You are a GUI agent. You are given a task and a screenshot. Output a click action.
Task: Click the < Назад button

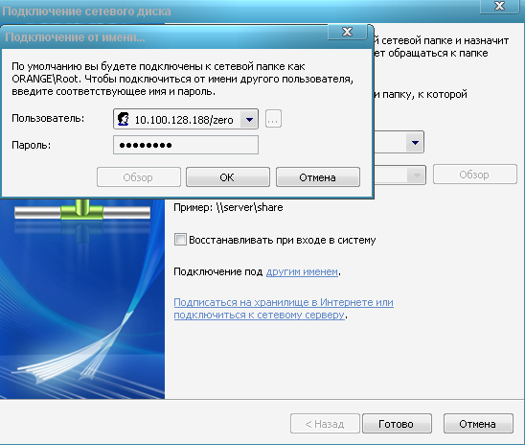(325, 424)
